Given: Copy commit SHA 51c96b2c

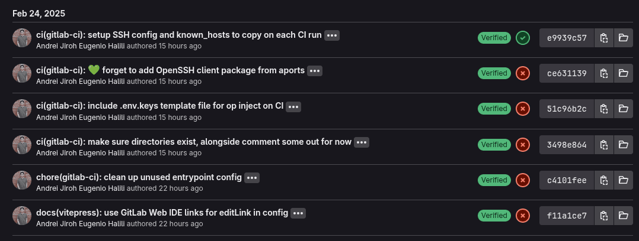Looking at the screenshot, I should click(603, 109).
